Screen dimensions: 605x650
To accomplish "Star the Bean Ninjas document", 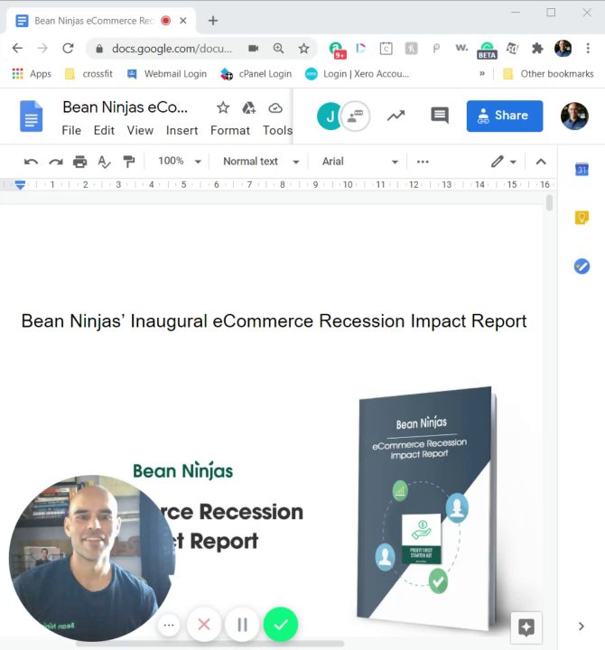I will click(223, 107).
